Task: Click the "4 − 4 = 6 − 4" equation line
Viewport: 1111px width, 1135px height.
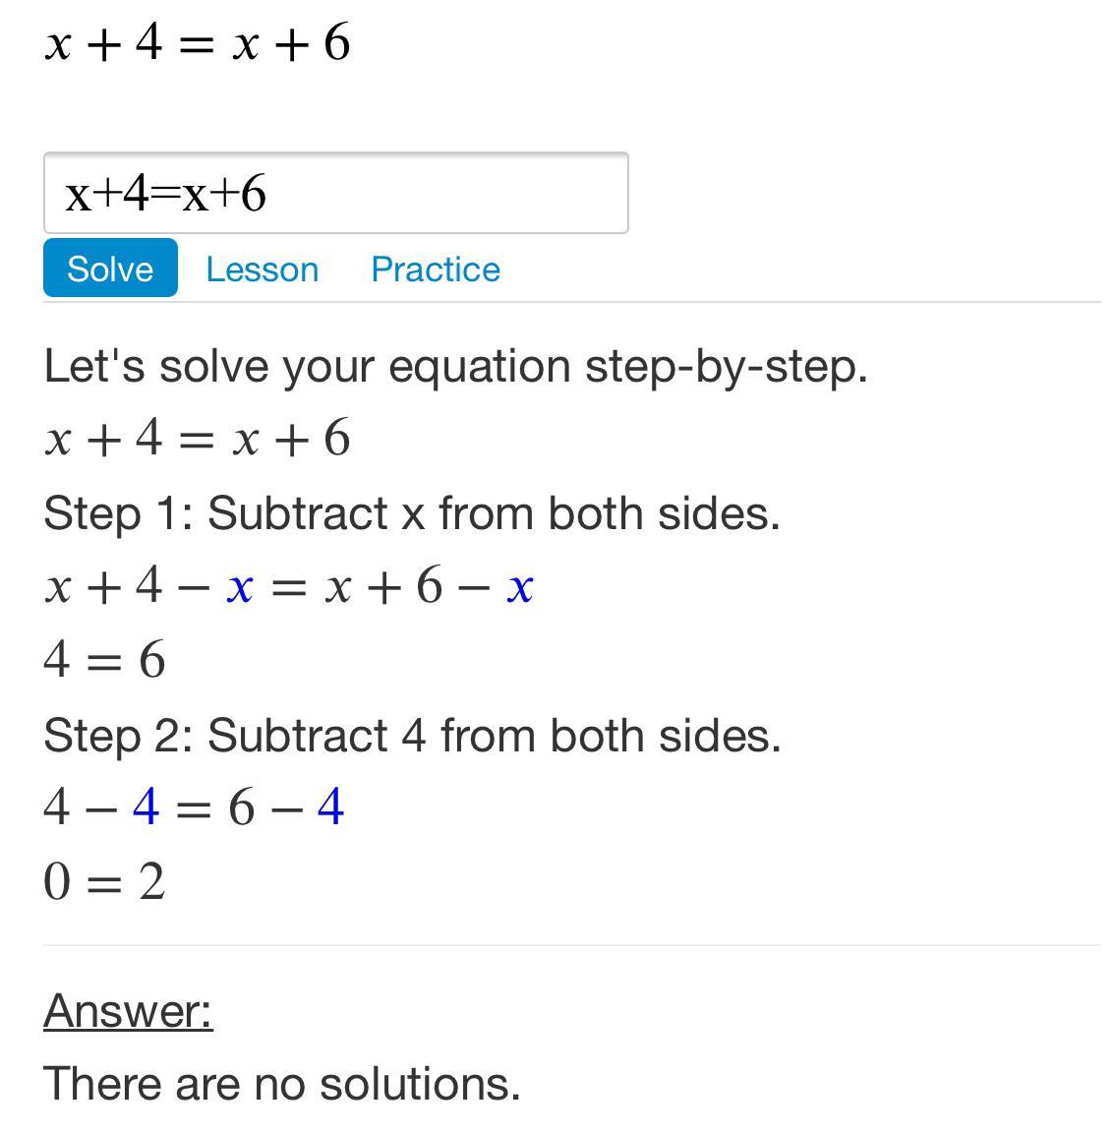Action: click(x=194, y=807)
